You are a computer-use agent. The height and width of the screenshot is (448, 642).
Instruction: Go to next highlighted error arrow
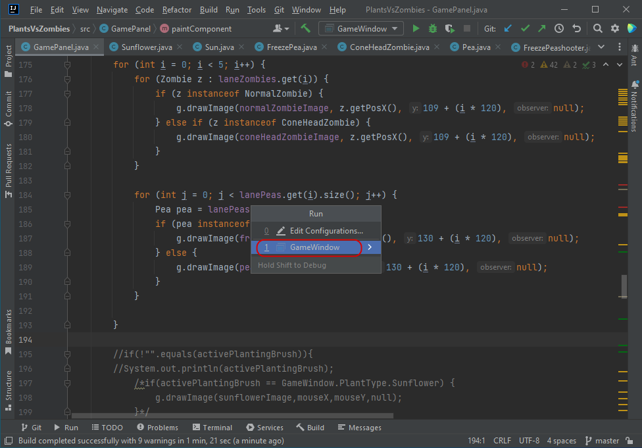pos(620,64)
